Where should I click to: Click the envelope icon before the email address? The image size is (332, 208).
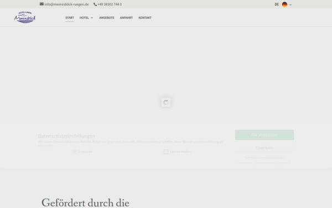click(41, 4)
